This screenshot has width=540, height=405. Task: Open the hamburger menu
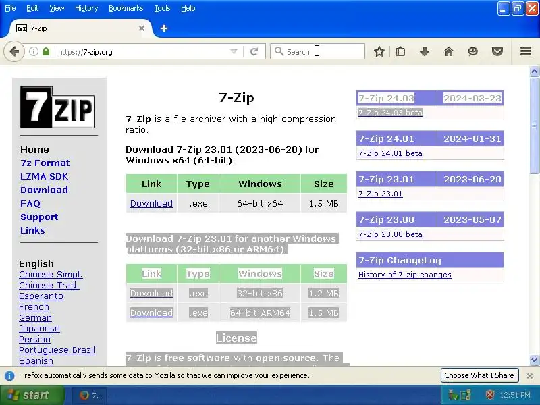click(x=526, y=52)
